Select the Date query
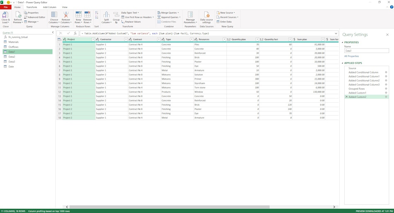 pos(28,67)
